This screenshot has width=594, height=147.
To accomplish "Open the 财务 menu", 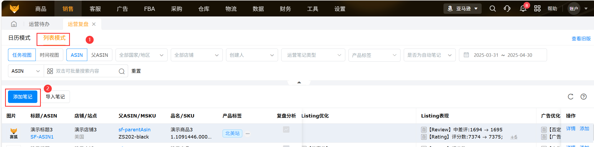I will 286,9.
